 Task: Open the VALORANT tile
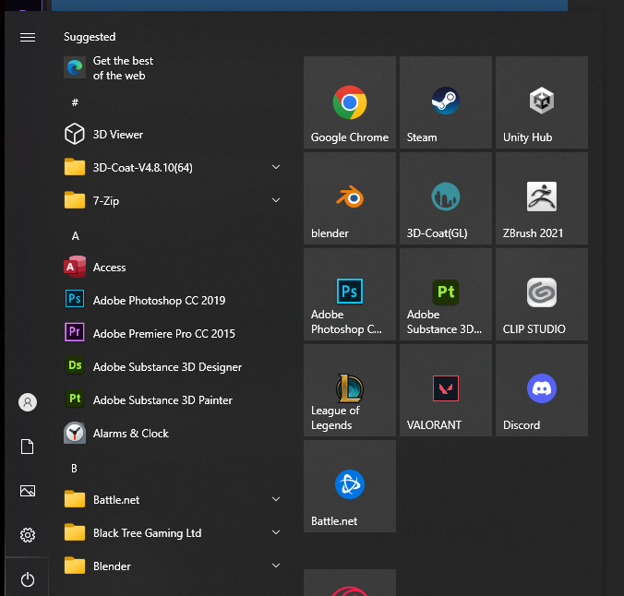[445, 390]
